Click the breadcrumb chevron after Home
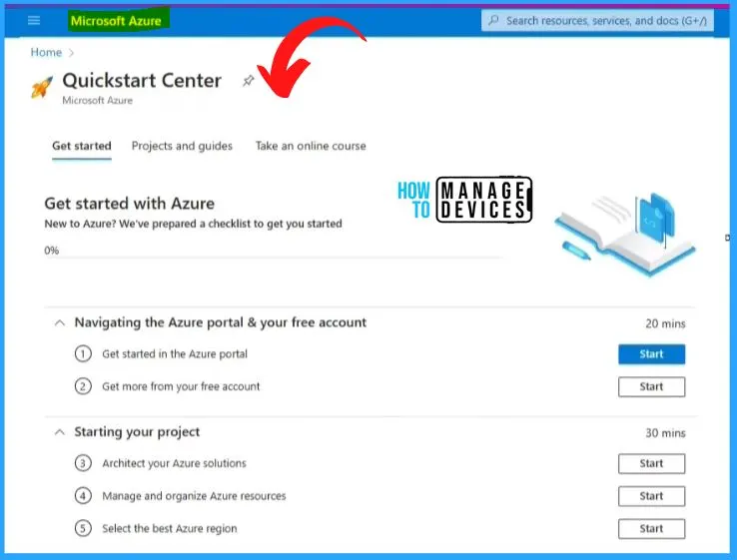 point(72,53)
